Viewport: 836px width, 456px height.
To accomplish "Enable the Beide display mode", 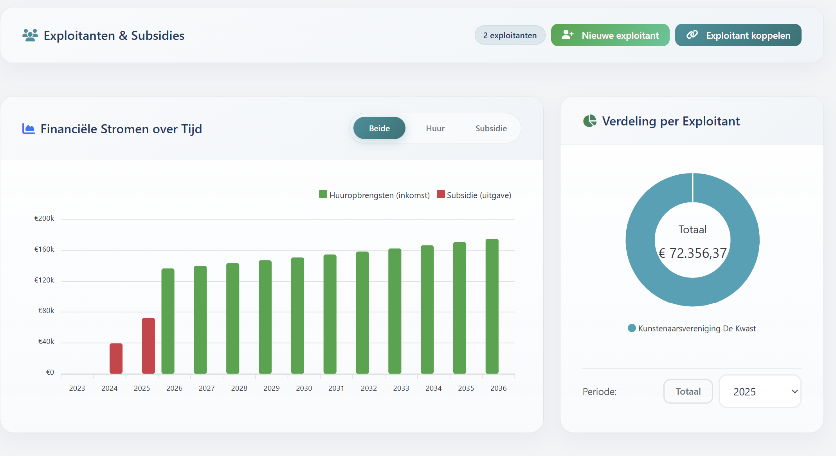I will click(x=379, y=128).
